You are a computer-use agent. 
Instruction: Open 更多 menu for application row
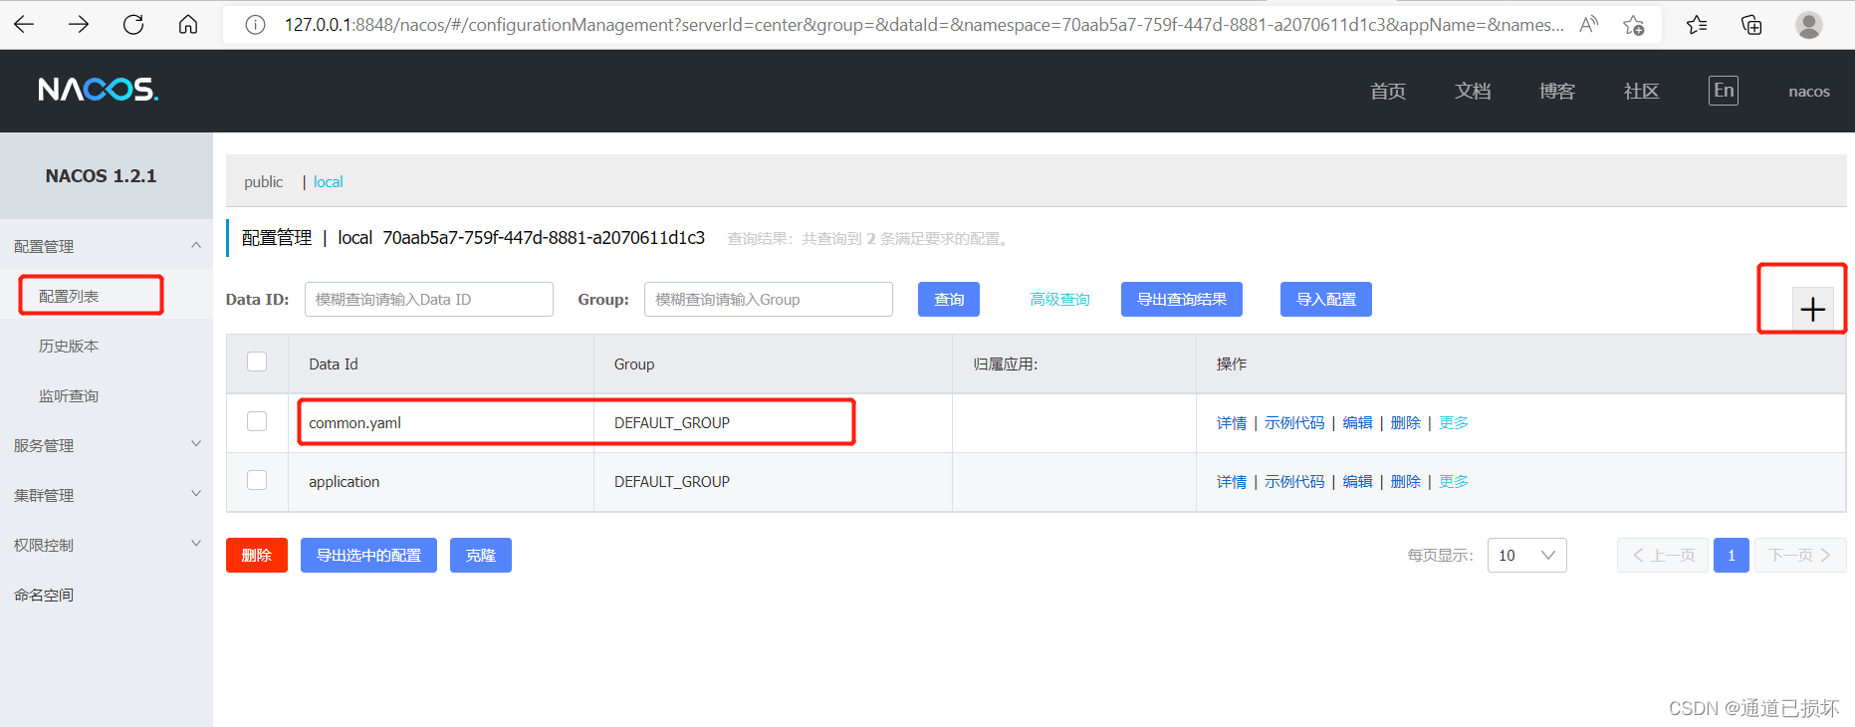click(x=1454, y=481)
